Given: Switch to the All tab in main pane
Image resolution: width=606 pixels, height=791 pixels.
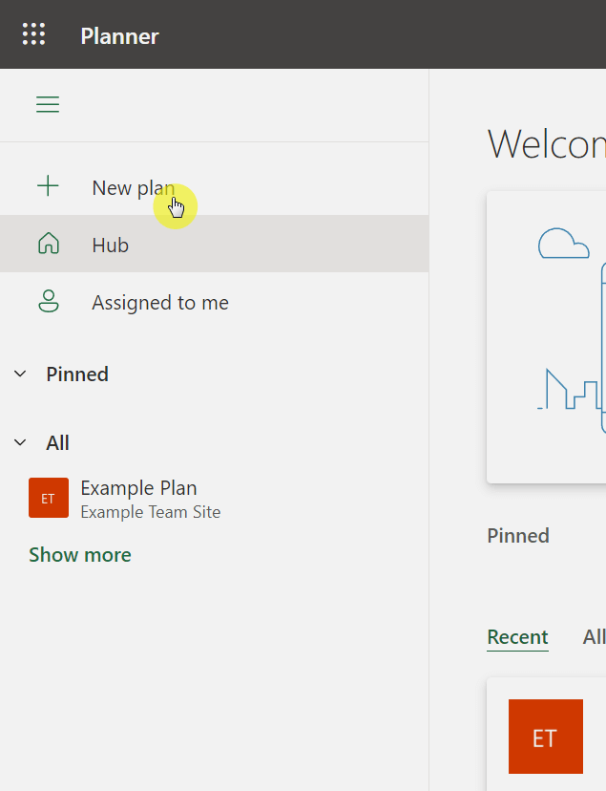Looking at the screenshot, I should coord(594,637).
